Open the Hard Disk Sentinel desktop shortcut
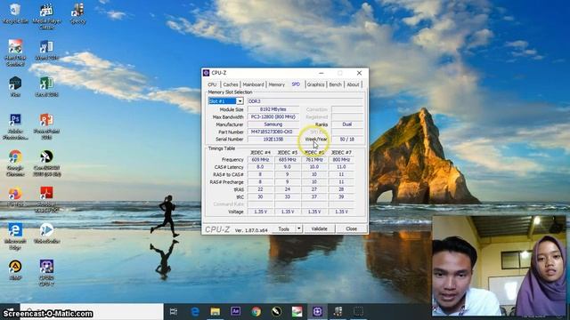The height and width of the screenshot is (320, 570). tap(15, 52)
